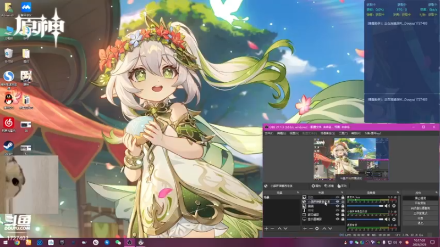Toggle lock of 窗口捕获 source
The image size is (440, 247).
click(x=343, y=215)
